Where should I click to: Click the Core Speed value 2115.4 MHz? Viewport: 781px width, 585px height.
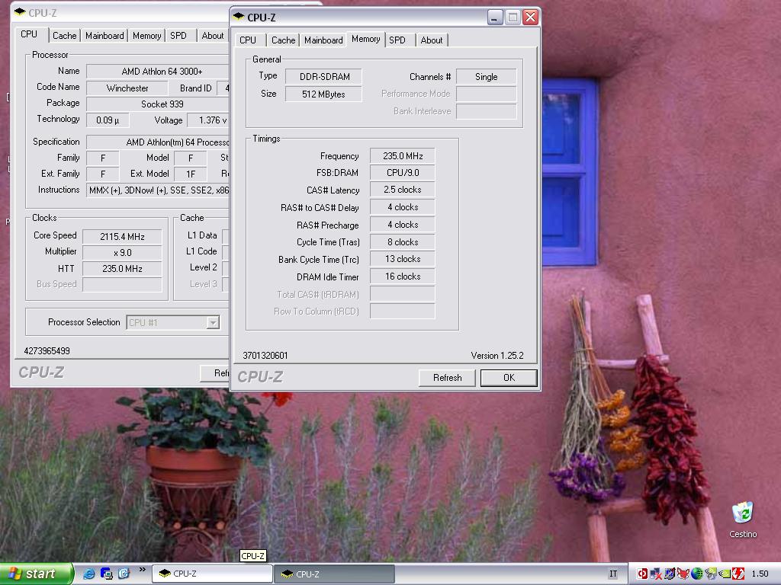[x=122, y=237]
